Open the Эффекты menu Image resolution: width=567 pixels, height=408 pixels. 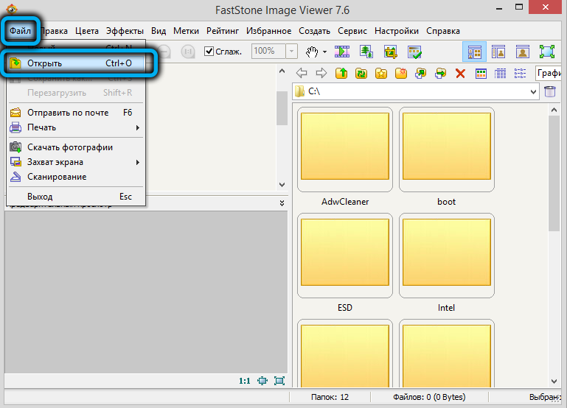pos(125,31)
